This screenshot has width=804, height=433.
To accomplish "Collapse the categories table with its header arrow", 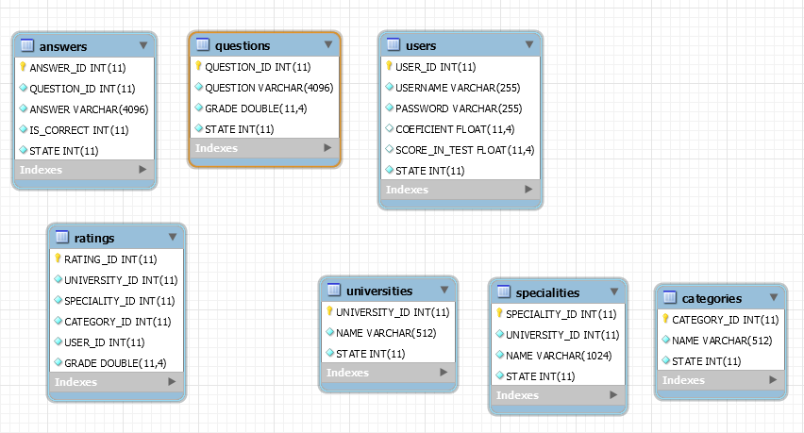I will 774,297.
